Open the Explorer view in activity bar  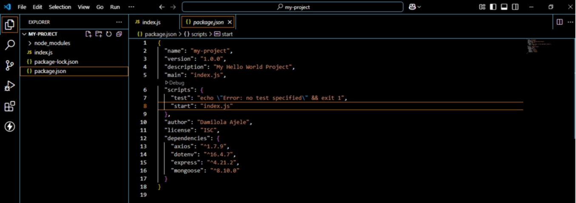[9, 25]
